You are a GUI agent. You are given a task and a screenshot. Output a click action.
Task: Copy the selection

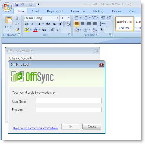(x=17, y=24)
